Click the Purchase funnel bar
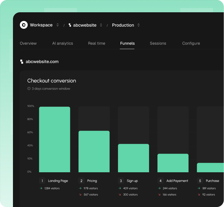Viewport: 224px width, 207px height. click(210, 167)
